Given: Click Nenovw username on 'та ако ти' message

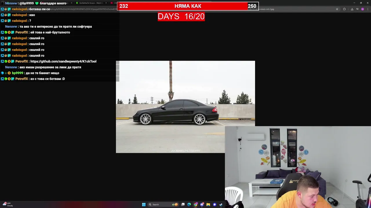Looking at the screenshot, I should tap(11, 27).
